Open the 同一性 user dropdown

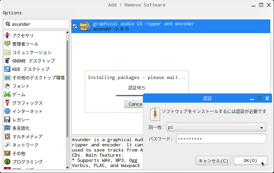(216, 127)
